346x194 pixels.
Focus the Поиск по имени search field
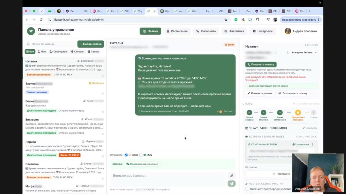[x=50, y=44]
